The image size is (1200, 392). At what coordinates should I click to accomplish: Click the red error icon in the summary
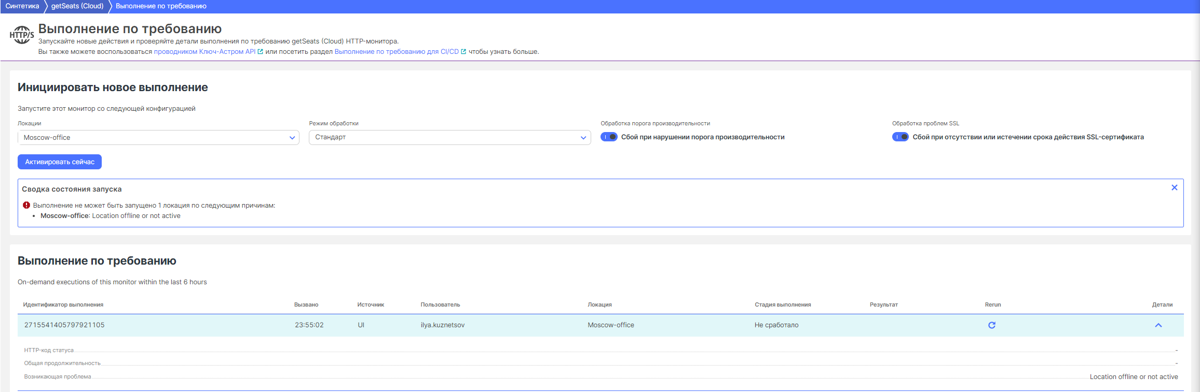pos(26,205)
